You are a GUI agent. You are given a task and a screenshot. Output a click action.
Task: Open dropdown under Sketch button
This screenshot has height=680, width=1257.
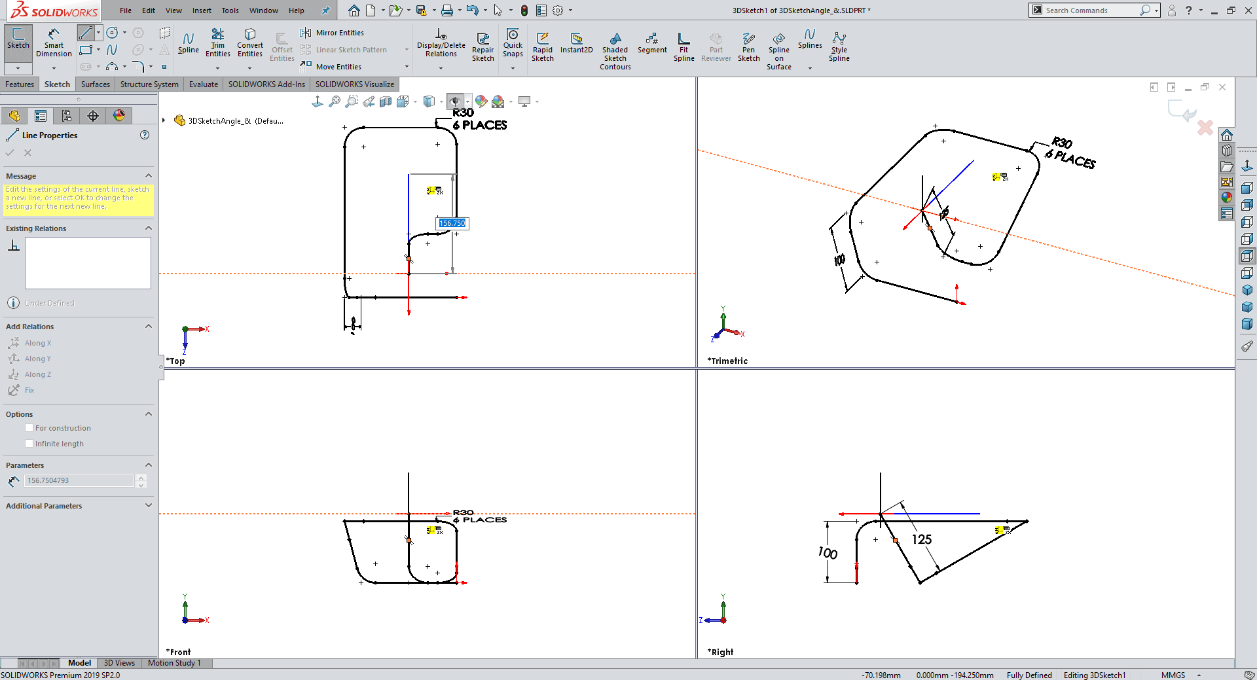point(18,68)
